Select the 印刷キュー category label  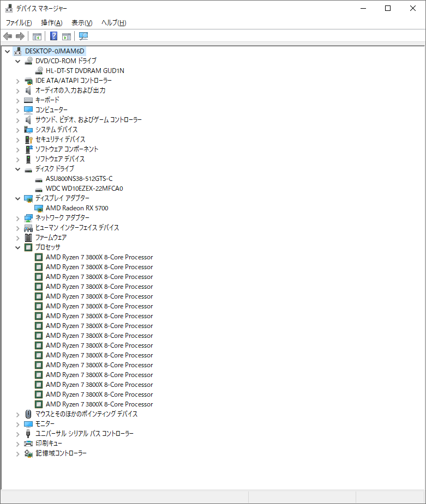[49, 444]
